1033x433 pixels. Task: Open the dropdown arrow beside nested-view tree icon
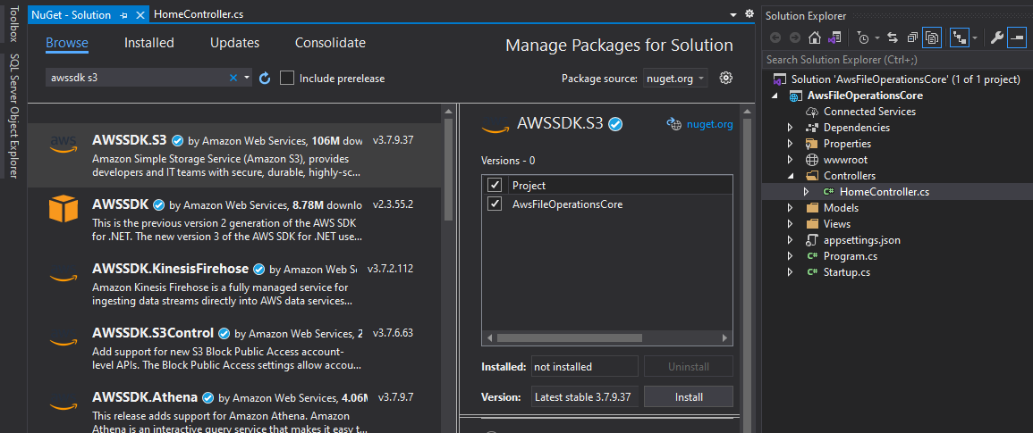point(974,37)
